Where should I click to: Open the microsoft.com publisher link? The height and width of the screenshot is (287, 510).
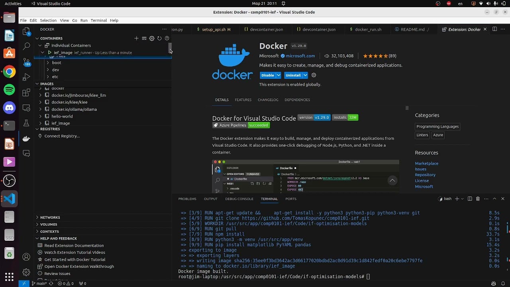300,56
